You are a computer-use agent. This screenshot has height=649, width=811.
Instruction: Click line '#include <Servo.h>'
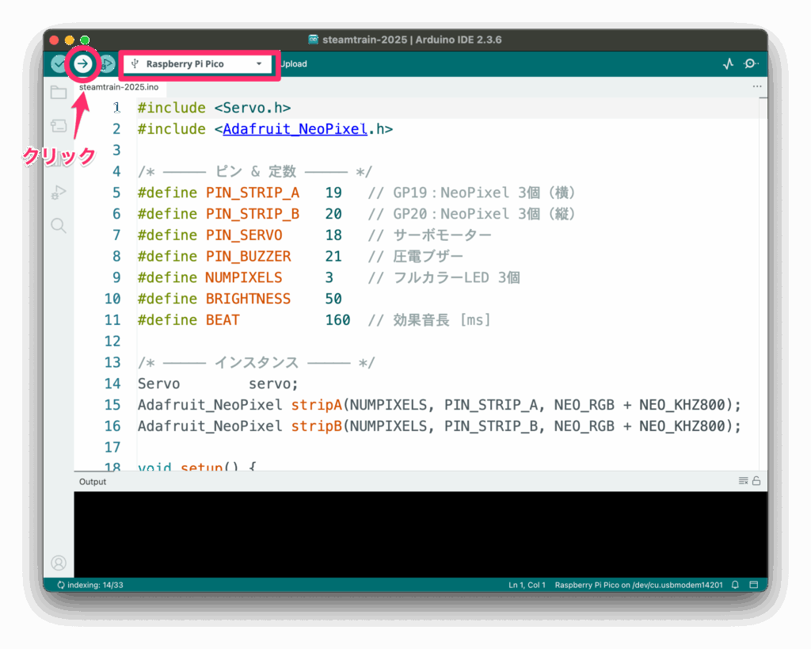(214, 108)
